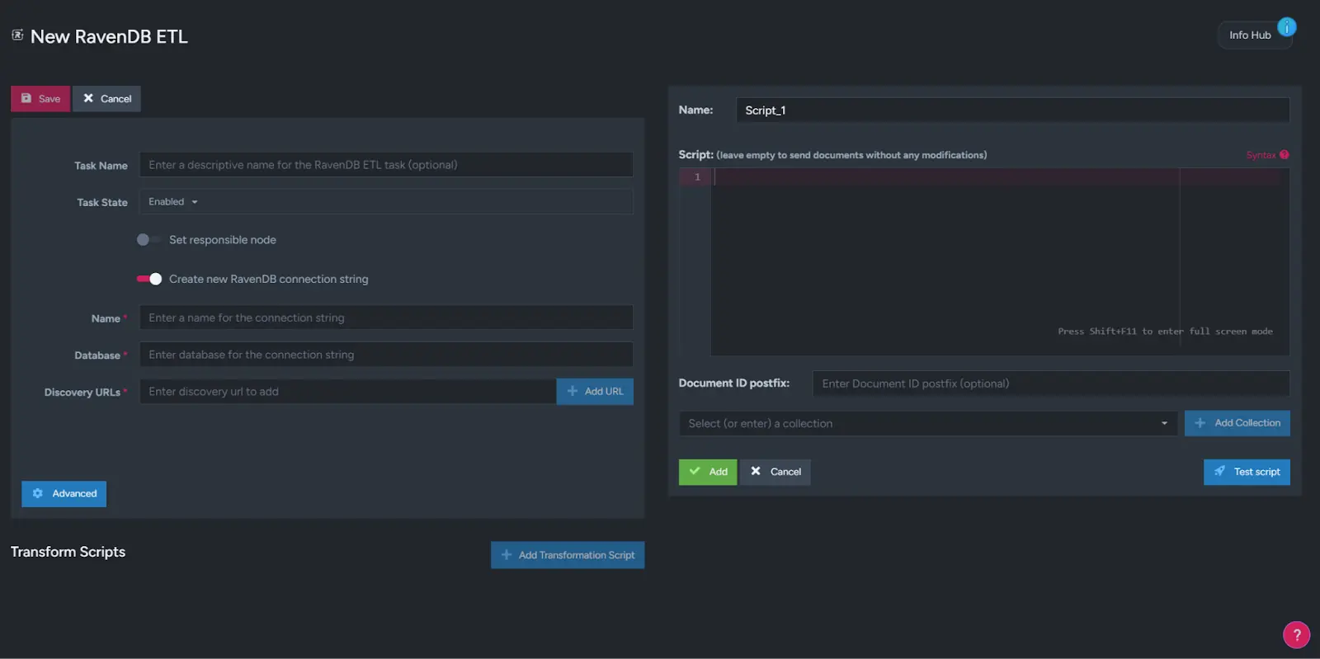Disable Create new RavenDB connection string toggle
1320x659 pixels.
[148, 279]
